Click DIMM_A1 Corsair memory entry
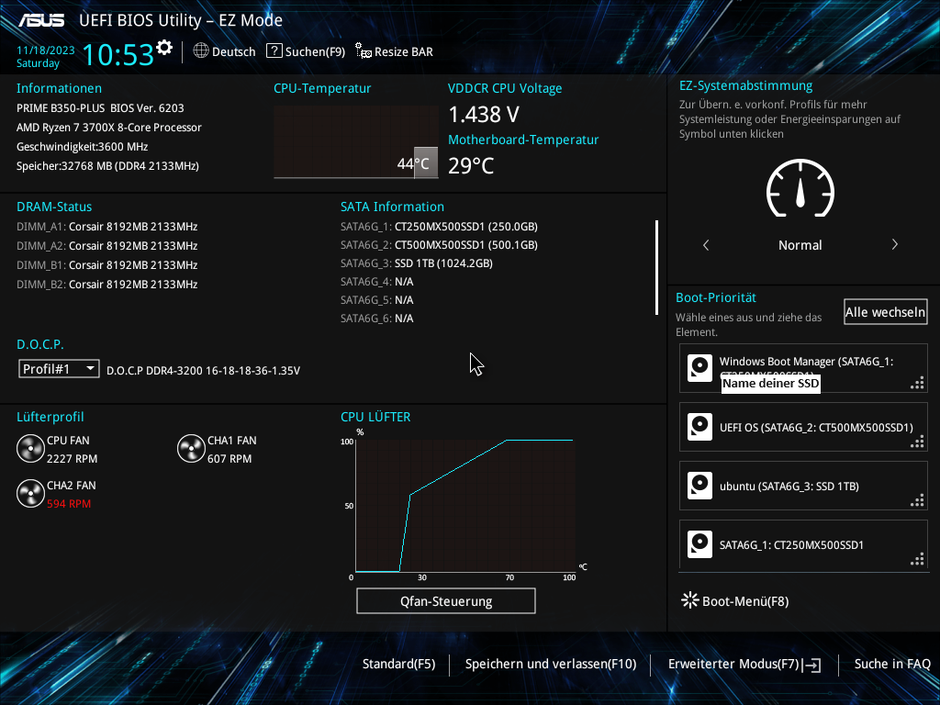This screenshot has height=705, width=940. coord(106,227)
